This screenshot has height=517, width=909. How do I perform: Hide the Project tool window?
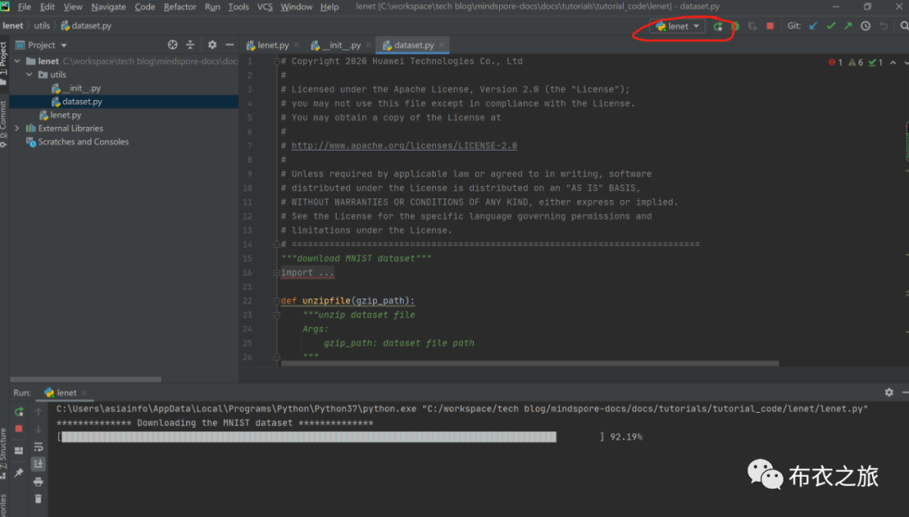coord(230,45)
